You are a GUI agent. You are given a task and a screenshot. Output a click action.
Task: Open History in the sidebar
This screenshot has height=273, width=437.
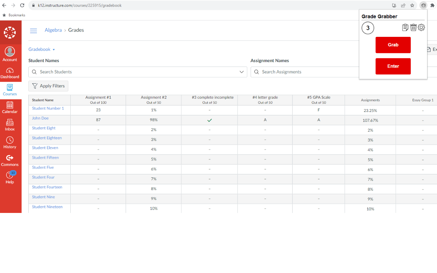pos(10,143)
